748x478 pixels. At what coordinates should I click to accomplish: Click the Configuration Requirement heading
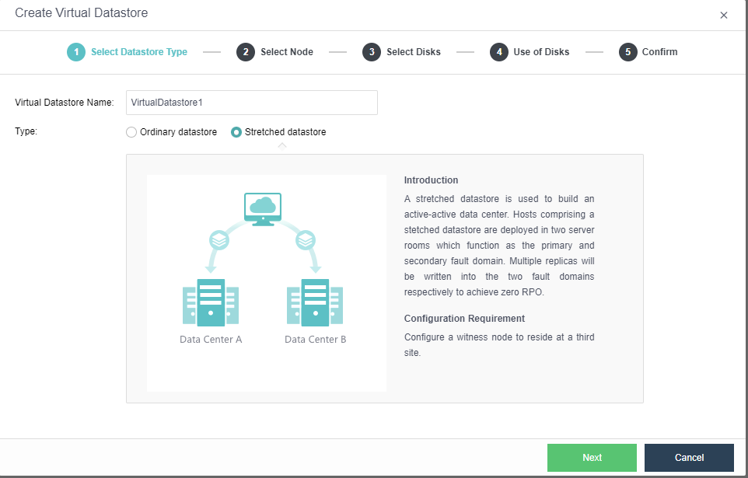(463, 318)
